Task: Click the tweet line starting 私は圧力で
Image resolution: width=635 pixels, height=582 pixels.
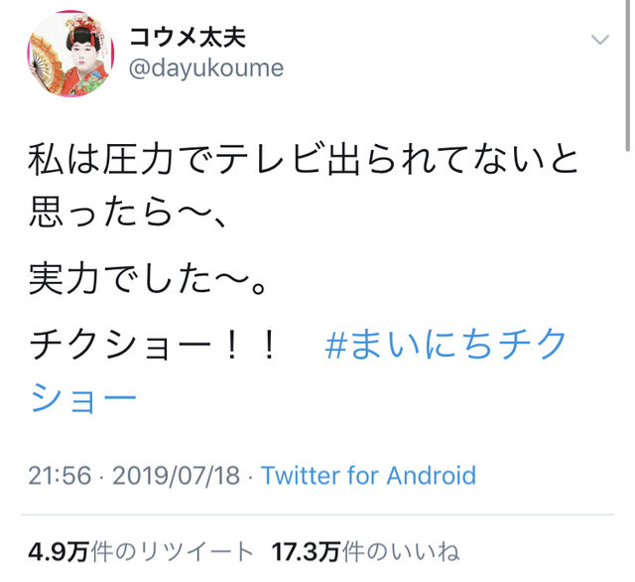Action: pyautogui.click(x=303, y=160)
